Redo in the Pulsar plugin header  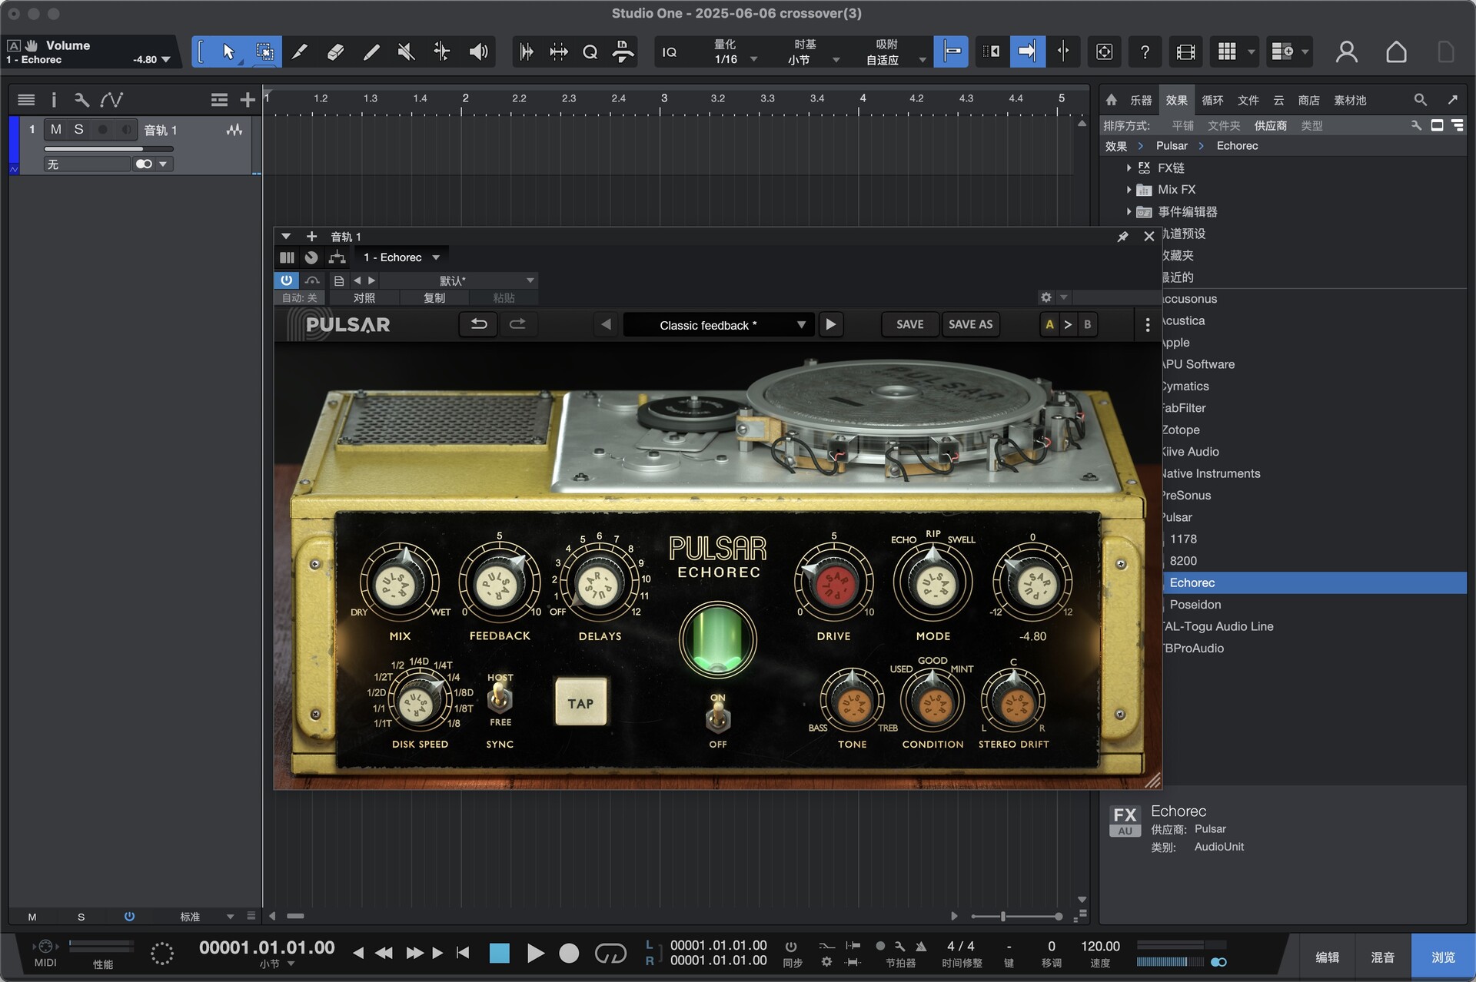point(518,324)
